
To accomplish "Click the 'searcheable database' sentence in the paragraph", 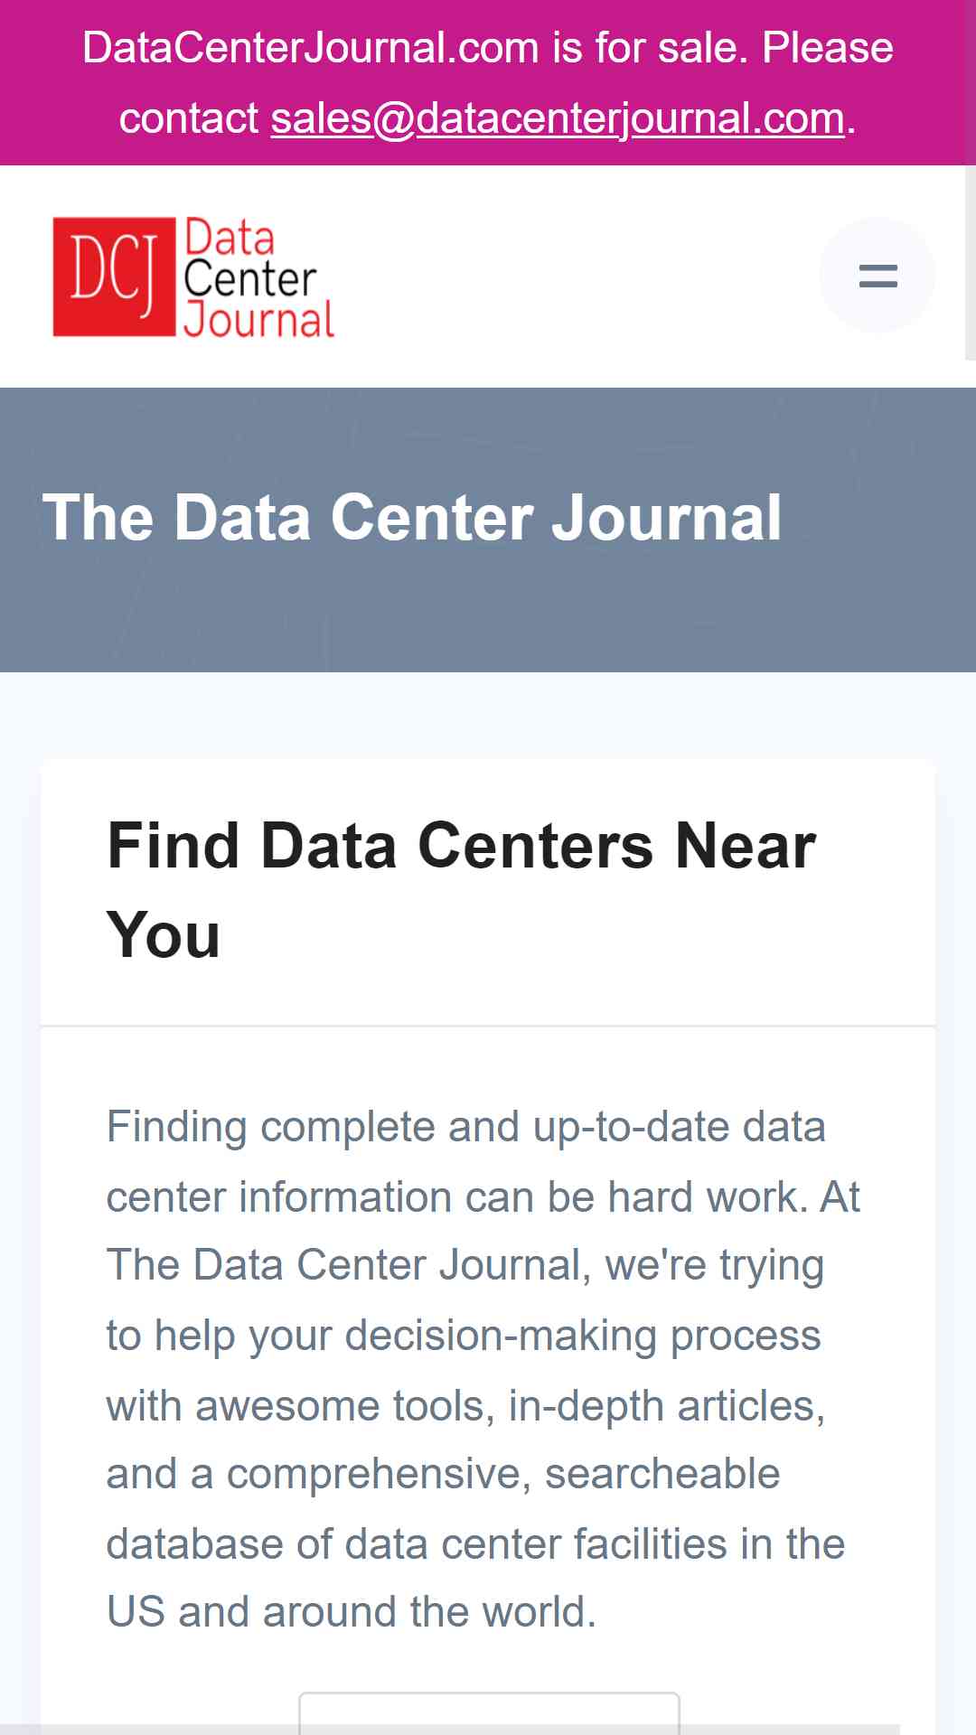I will pos(475,1509).
